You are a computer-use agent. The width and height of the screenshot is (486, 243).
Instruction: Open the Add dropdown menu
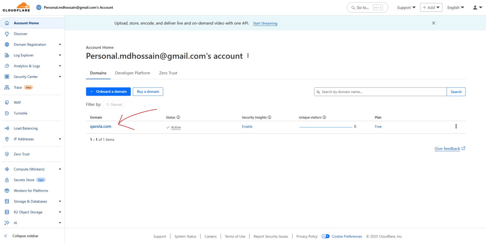431,7
